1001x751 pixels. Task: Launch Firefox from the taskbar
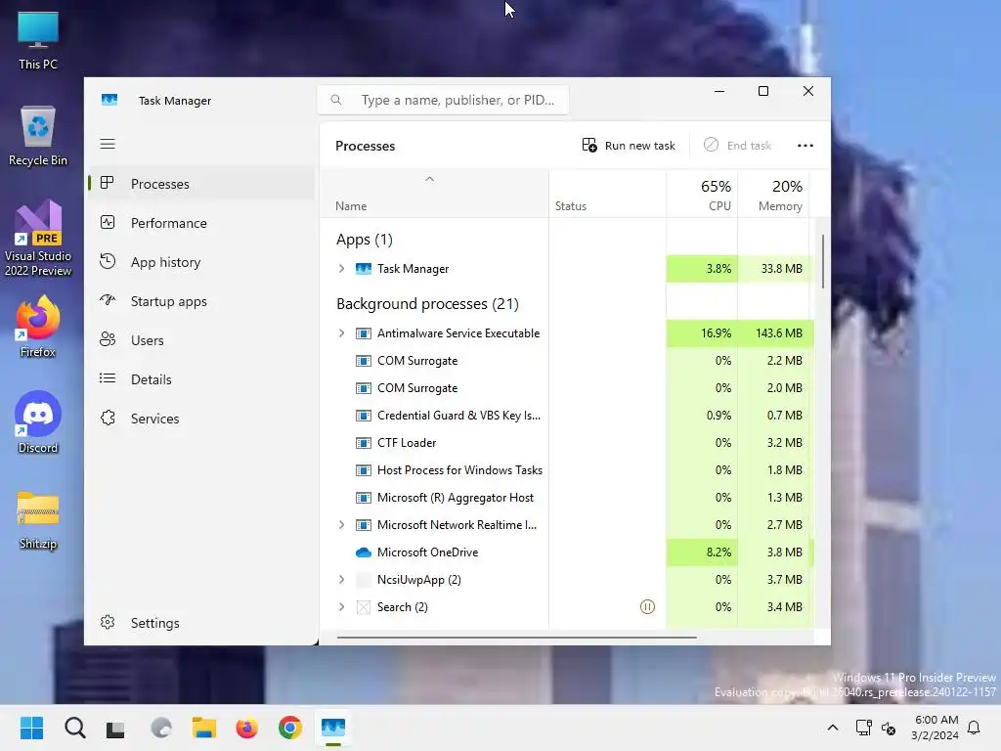pos(247,728)
